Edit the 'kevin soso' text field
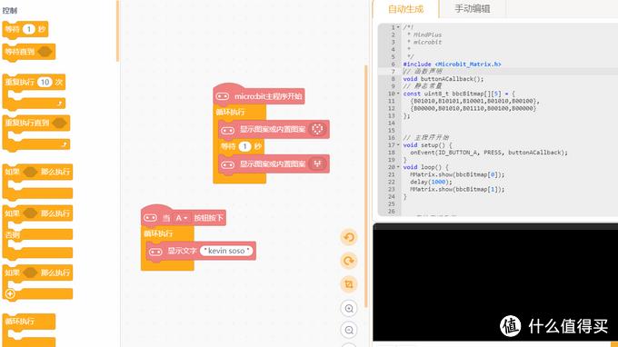This screenshot has height=347, width=618. pos(226,251)
